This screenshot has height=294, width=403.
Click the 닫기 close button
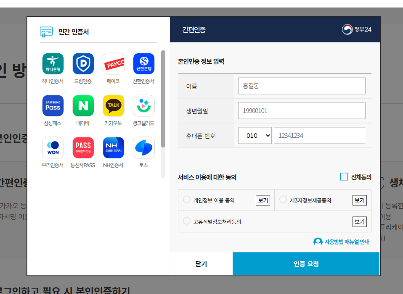tap(201, 264)
